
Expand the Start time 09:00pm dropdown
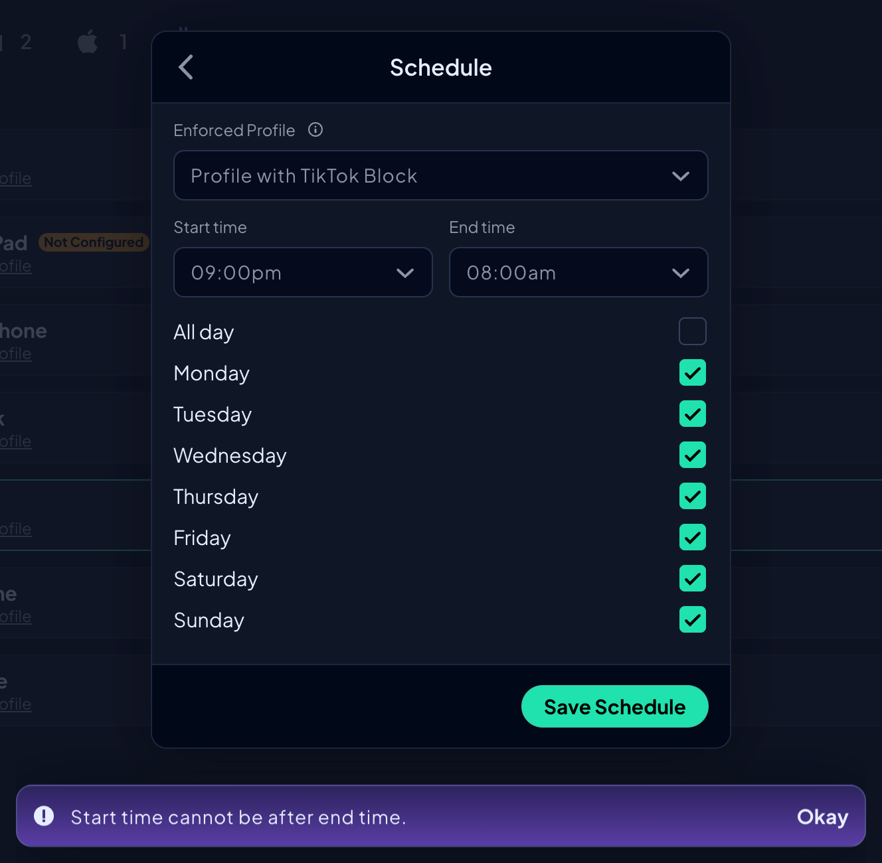pyautogui.click(x=303, y=272)
